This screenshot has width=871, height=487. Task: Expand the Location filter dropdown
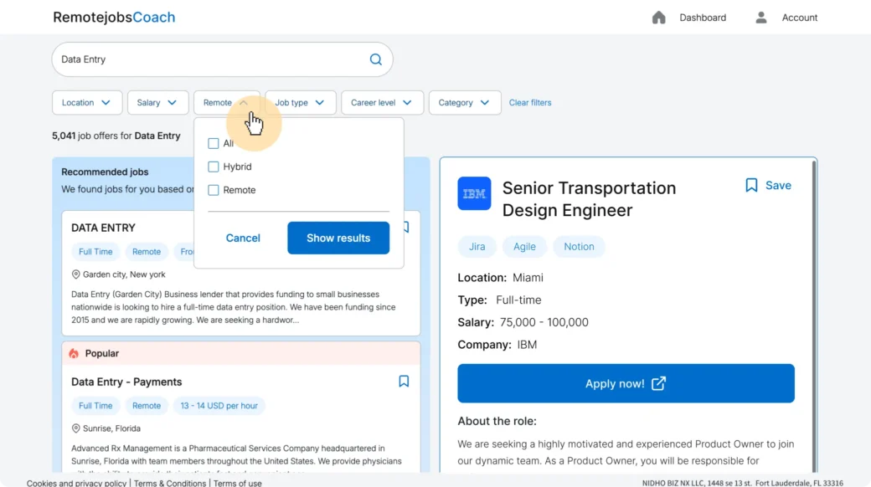[87, 103]
